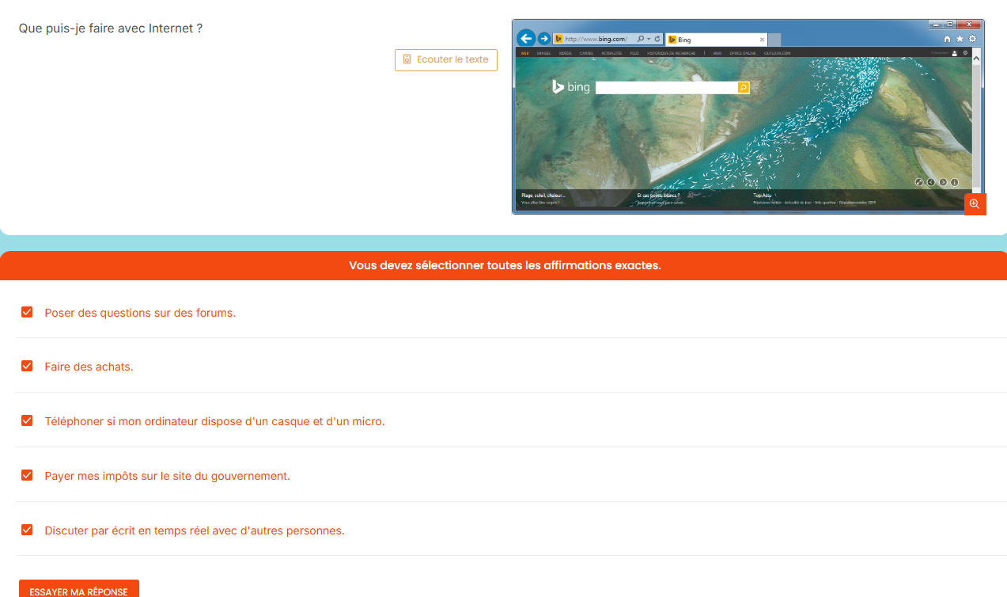
Task: Click the favorites star in the browser image
Action: [x=960, y=39]
